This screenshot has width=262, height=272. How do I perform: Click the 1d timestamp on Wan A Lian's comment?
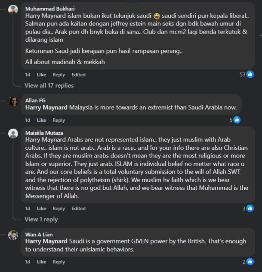tap(28, 262)
